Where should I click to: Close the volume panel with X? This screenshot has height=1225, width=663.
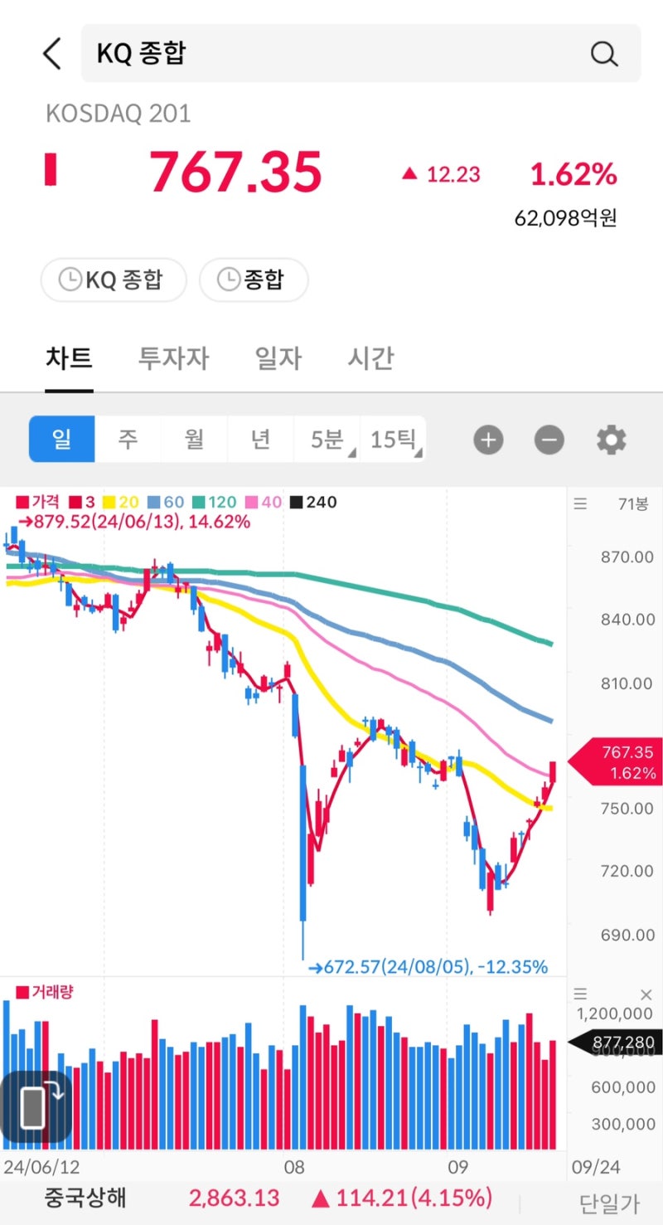646,994
